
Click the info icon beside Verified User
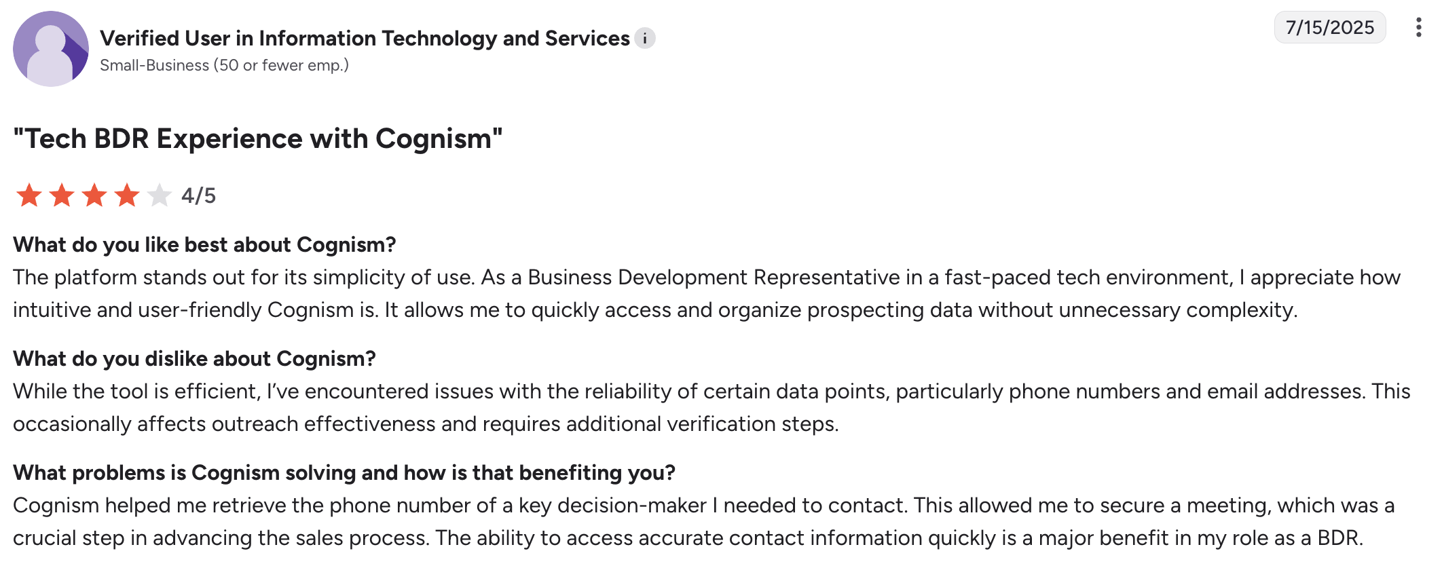[645, 39]
